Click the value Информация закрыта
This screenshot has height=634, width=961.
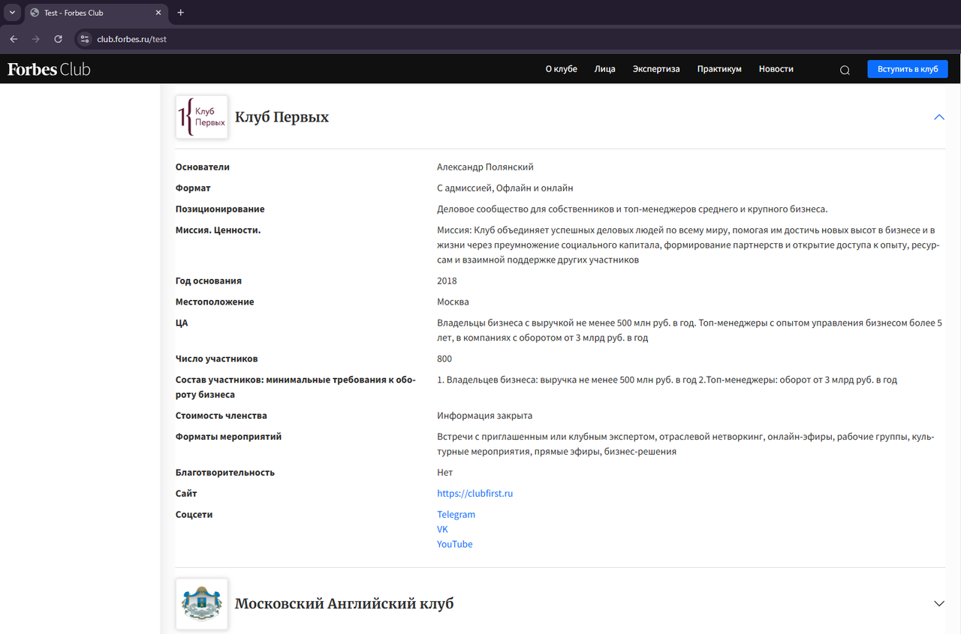485,416
